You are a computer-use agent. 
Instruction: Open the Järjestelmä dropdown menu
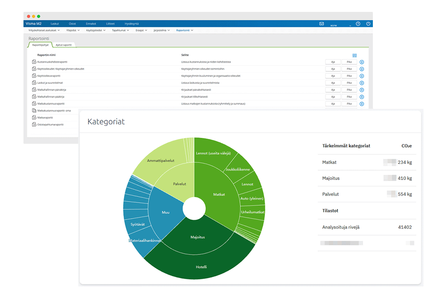click(x=162, y=31)
